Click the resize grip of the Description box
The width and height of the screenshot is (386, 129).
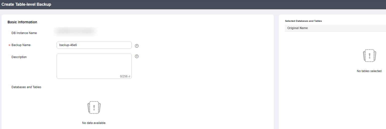pos(129,76)
